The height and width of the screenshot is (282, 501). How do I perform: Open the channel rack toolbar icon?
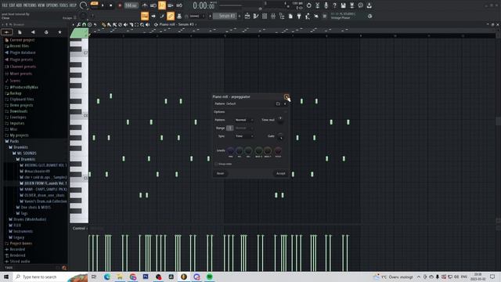(265, 16)
